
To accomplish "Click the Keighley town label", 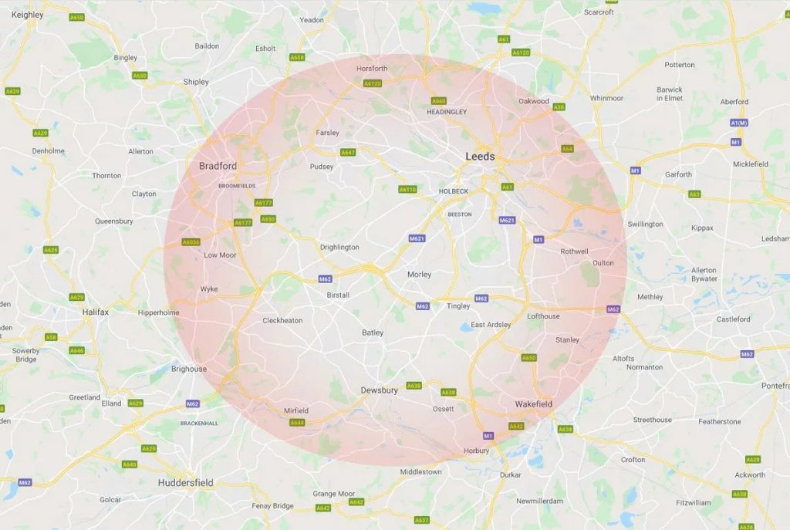I will tap(28, 15).
